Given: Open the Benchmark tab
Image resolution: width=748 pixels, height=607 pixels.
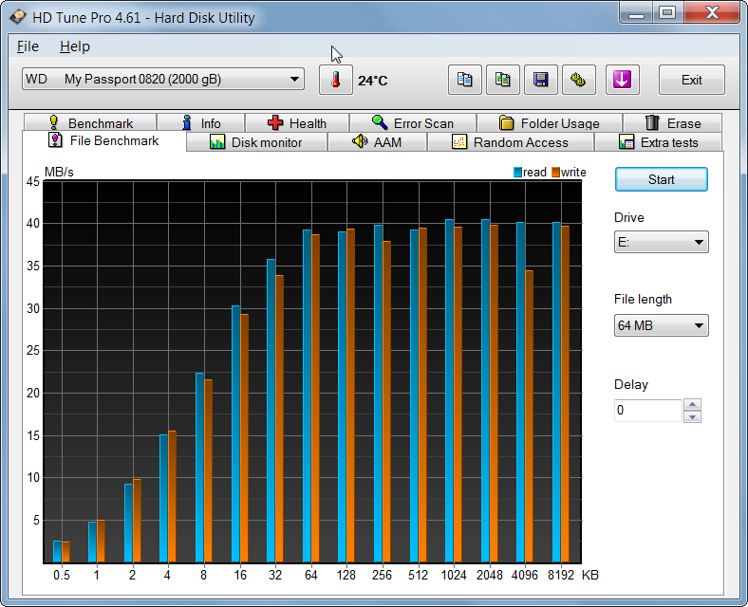Looking at the screenshot, I should pos(90,123).
